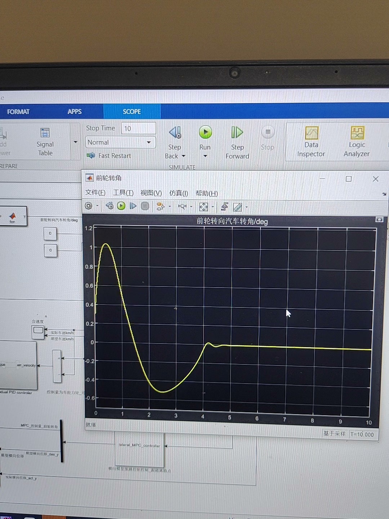The width and height of the screenshot is (389, 519).
Task: Click the scope toolbar step forward icon
Action: (133, 206)
